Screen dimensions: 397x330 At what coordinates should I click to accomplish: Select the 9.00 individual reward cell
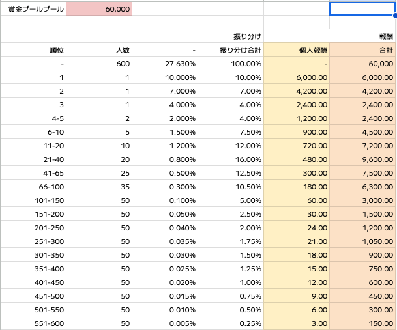coord(297,296)
